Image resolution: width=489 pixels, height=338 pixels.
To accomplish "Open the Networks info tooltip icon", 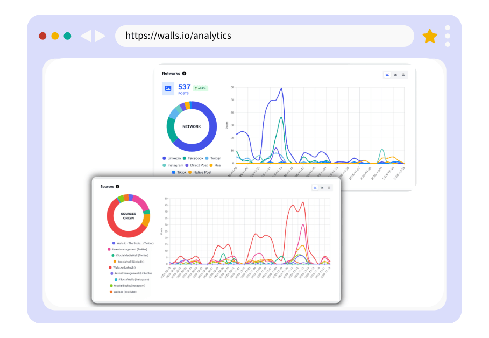I will (x=183, y=73).
